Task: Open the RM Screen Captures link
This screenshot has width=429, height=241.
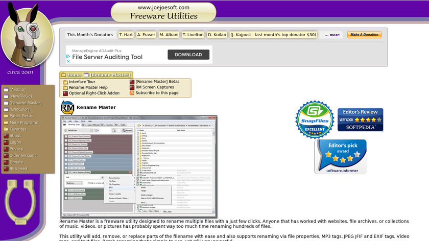Action: pyautogui.click(x=155, y=87)
